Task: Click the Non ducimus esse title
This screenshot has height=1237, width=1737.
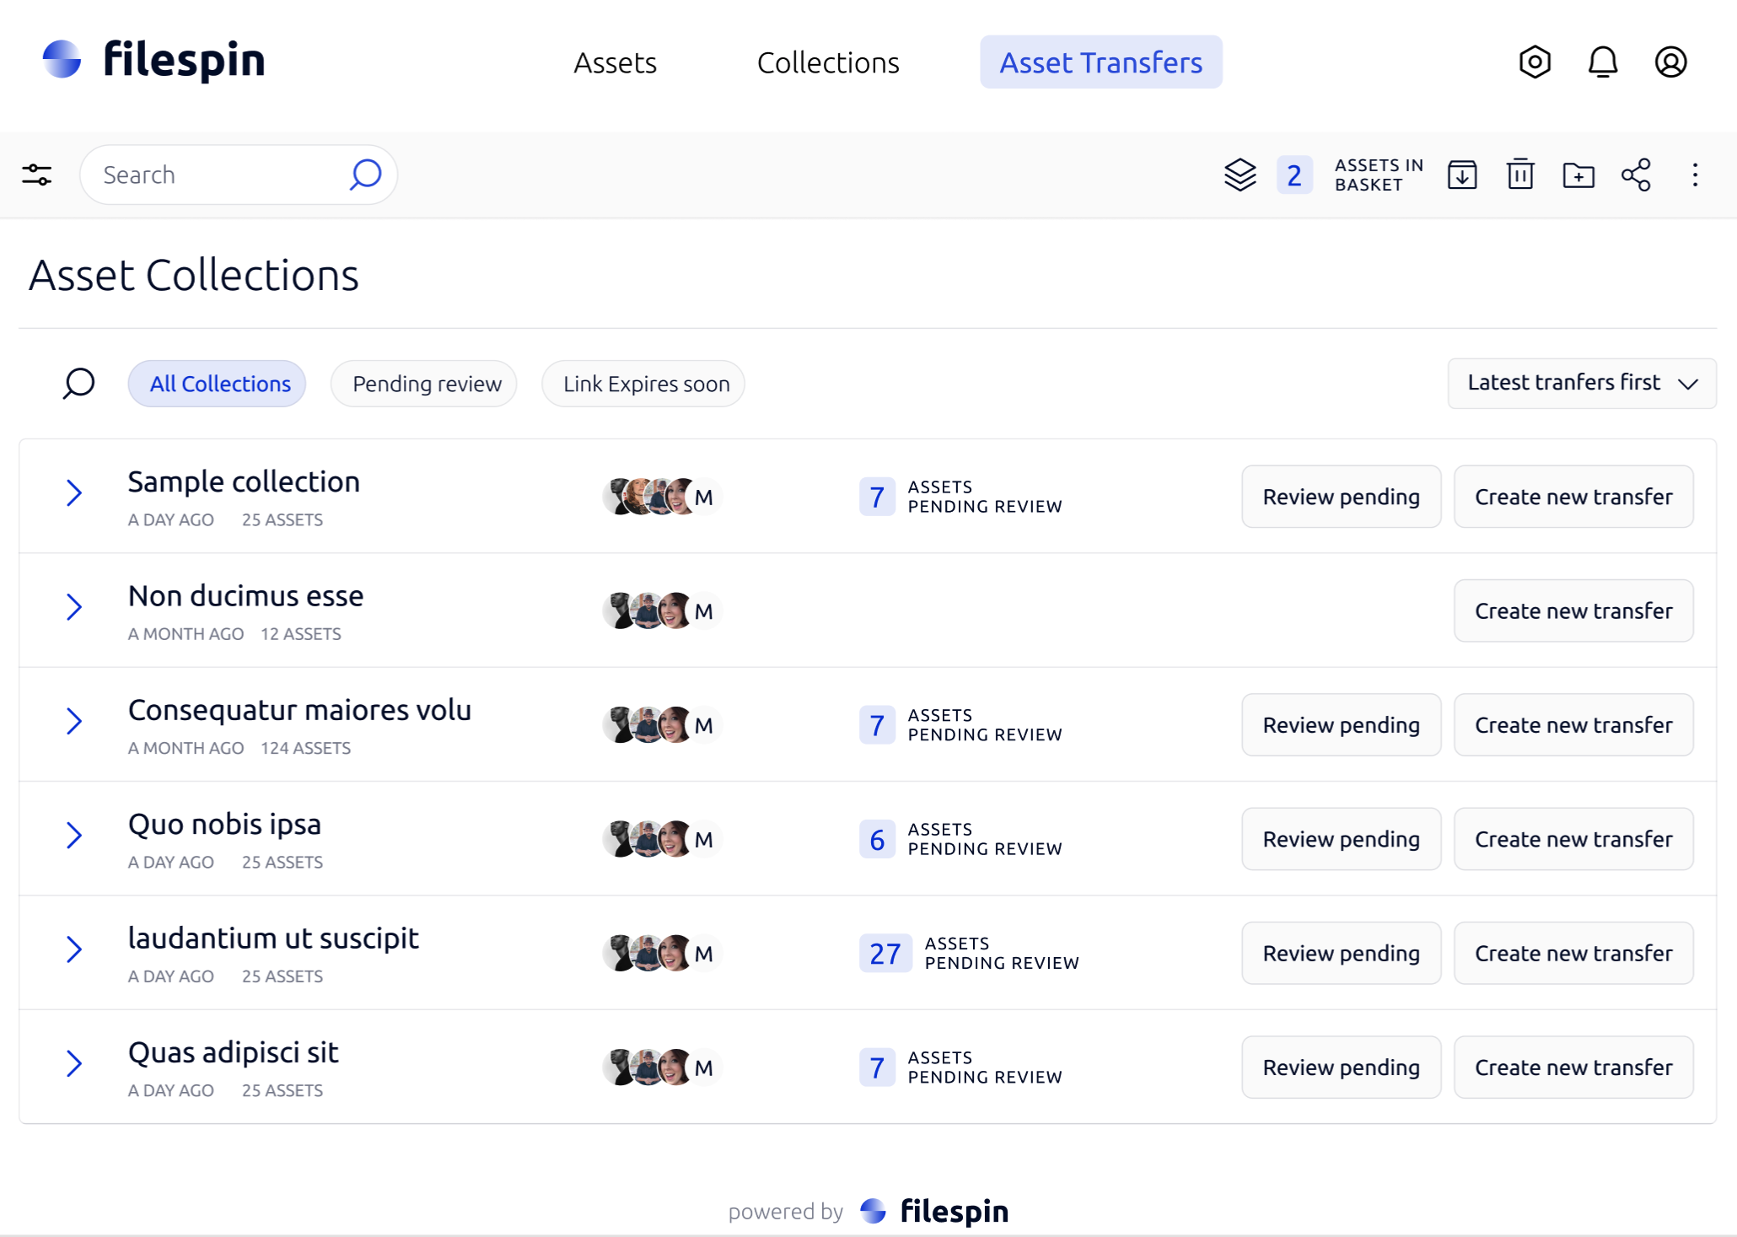Action: click(x=245, y=595)
